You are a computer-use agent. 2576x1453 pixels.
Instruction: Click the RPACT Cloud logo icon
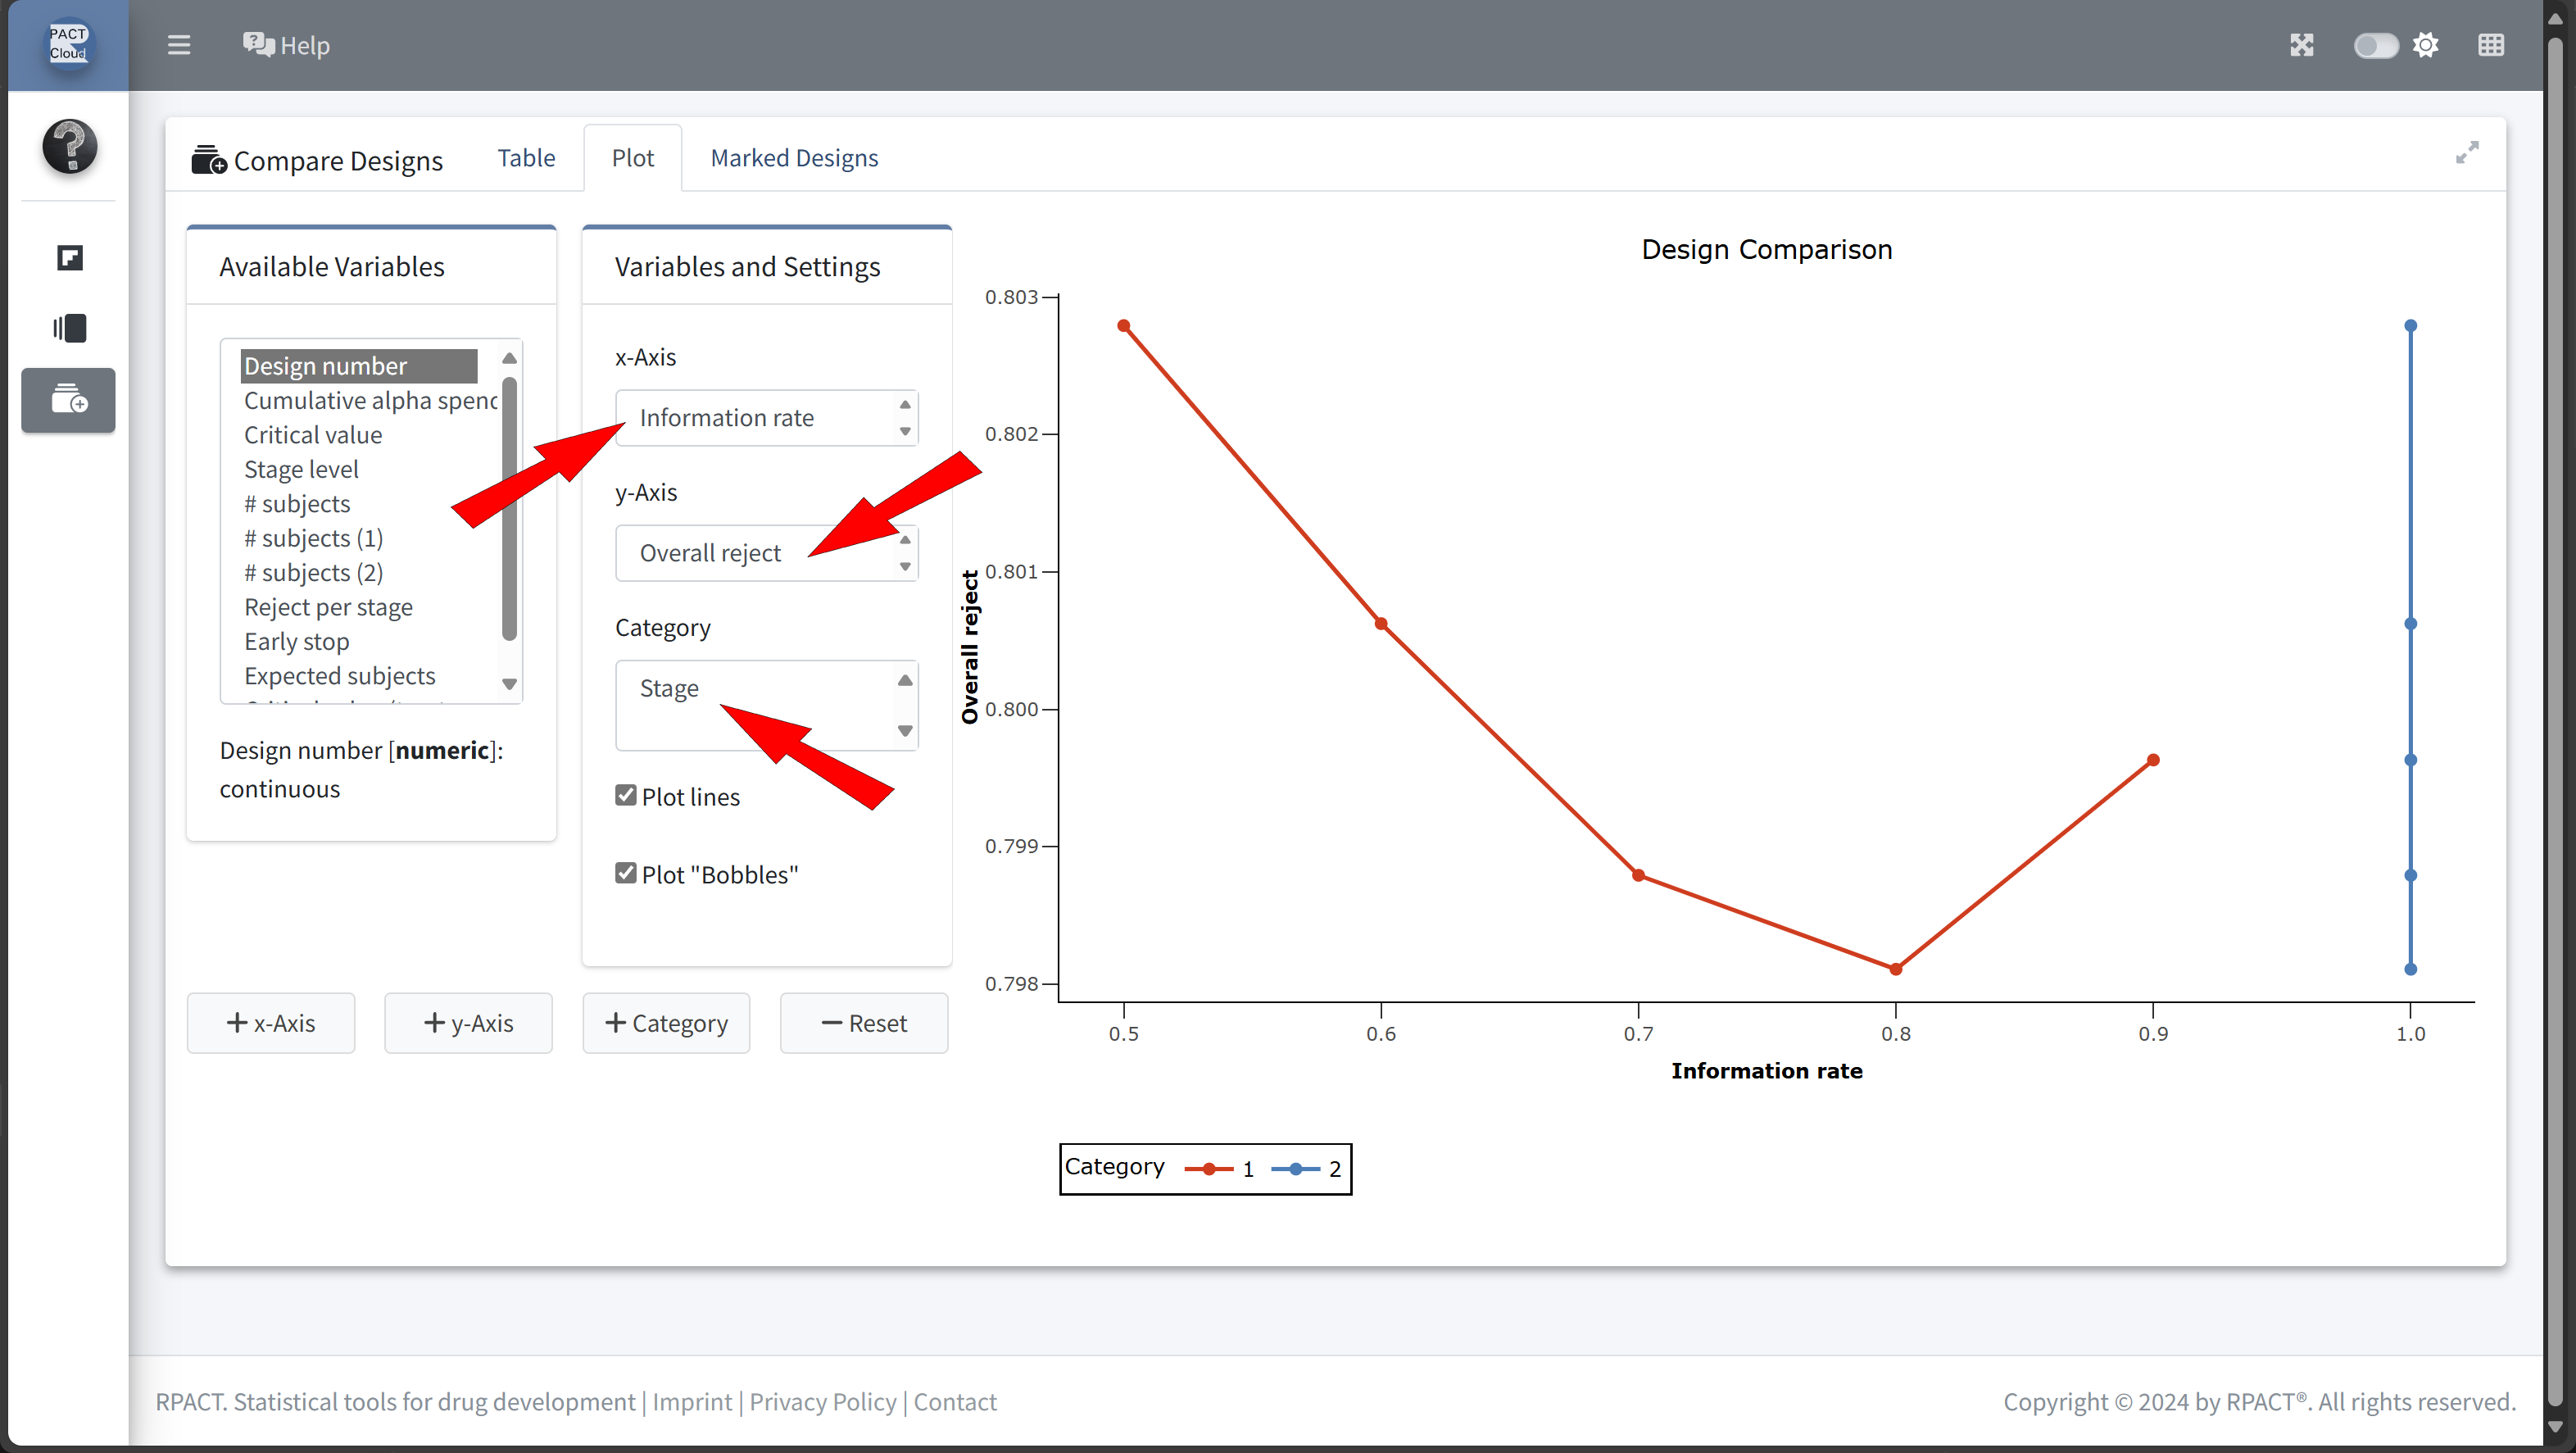[x=68, y=44]
